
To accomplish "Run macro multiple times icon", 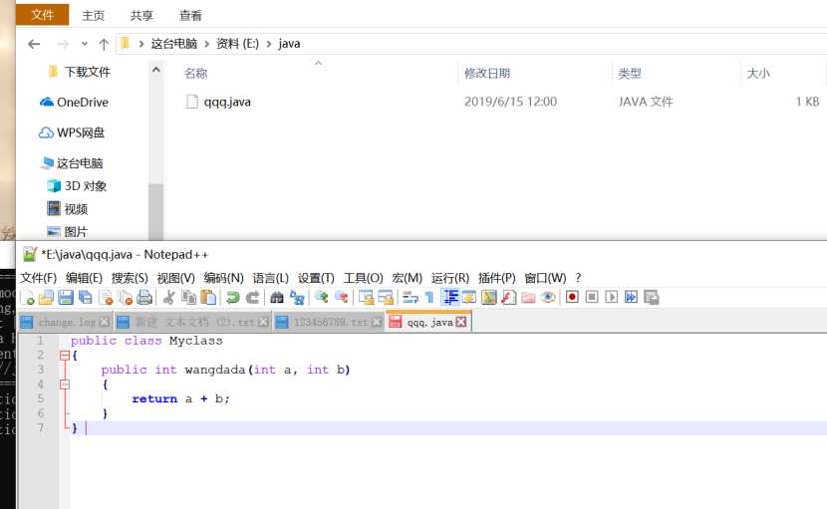I will (x=631, y=298).
